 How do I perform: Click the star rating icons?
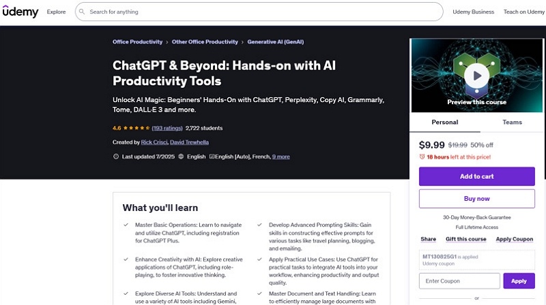click(136, 128)
